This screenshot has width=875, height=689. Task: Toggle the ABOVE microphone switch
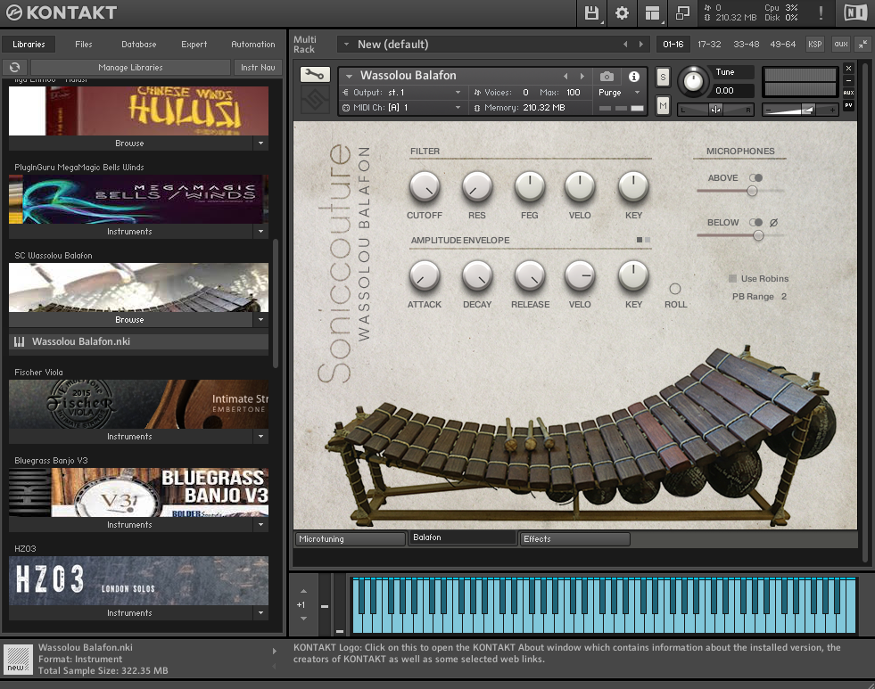[755, 178]
